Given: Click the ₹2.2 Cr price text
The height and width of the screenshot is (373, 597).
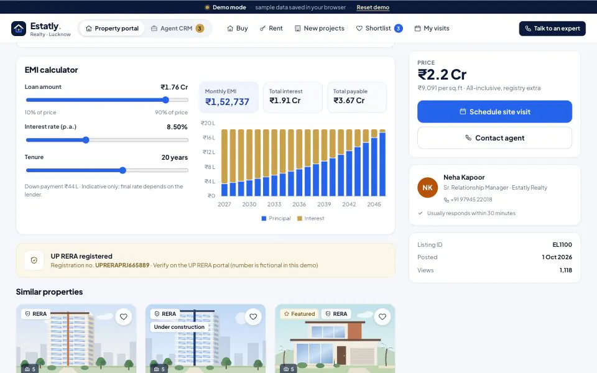Looking at the screenshot, I should 442,75.
